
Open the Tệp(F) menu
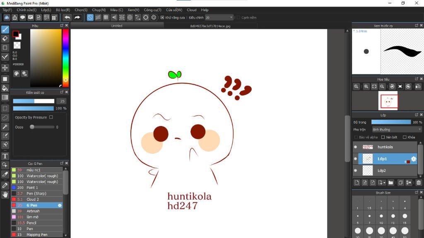[7, 10]
